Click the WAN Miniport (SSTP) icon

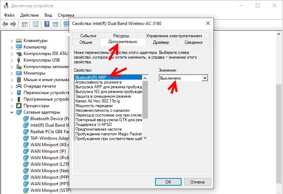point(26,190)
